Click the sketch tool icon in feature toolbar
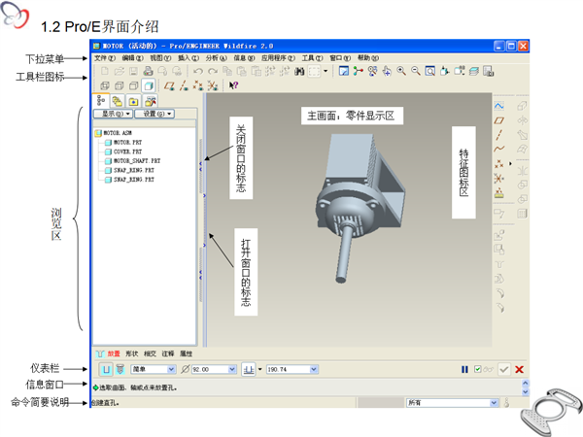 499,106
